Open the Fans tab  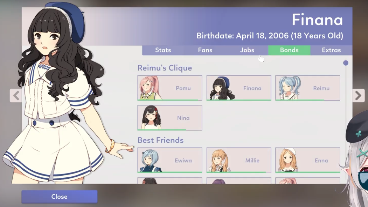pos(205,50)
